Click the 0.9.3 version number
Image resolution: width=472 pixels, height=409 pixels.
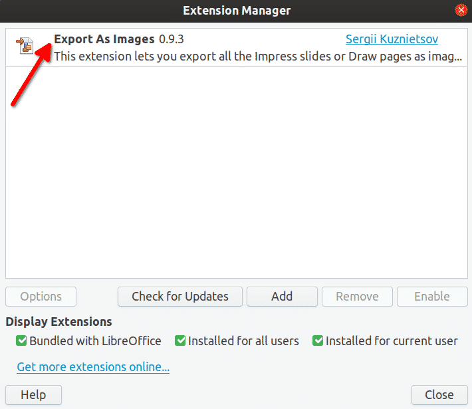coord(172,39)
